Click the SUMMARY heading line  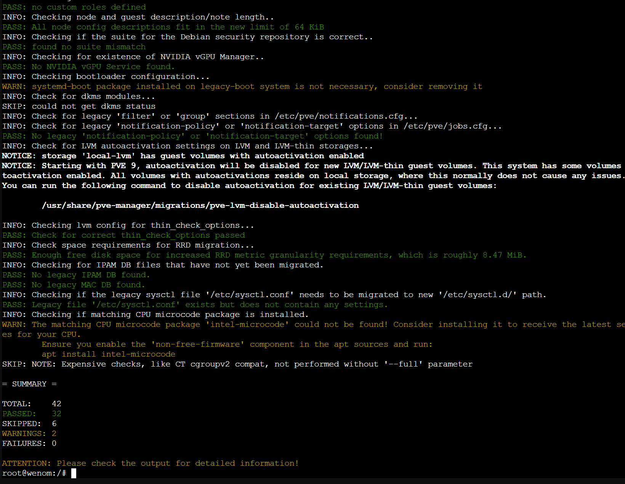(x=29, y=384)
